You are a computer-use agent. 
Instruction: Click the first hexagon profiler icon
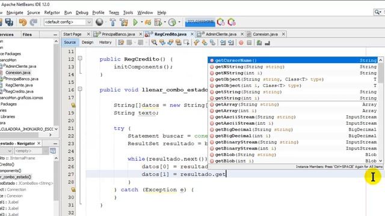point(221,22)
